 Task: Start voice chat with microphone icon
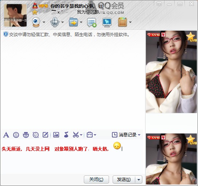coord(55,22)
